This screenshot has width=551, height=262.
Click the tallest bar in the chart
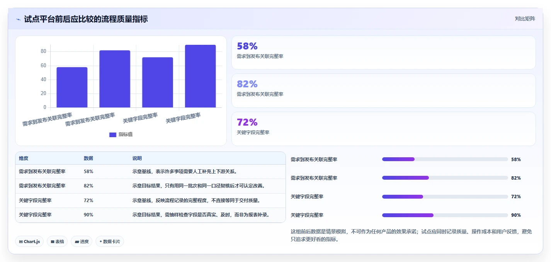(x=200, y=76)
